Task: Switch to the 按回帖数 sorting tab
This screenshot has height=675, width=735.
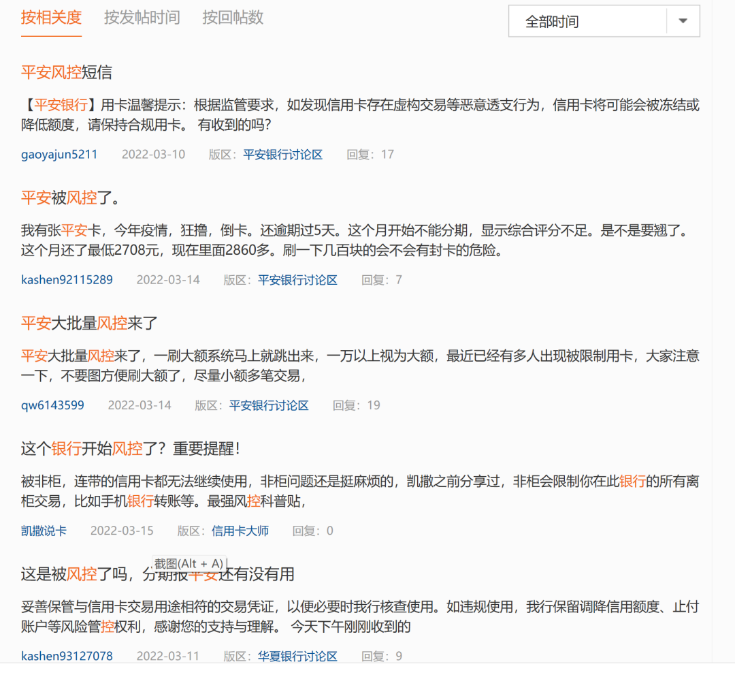Action: click(232, 18)
